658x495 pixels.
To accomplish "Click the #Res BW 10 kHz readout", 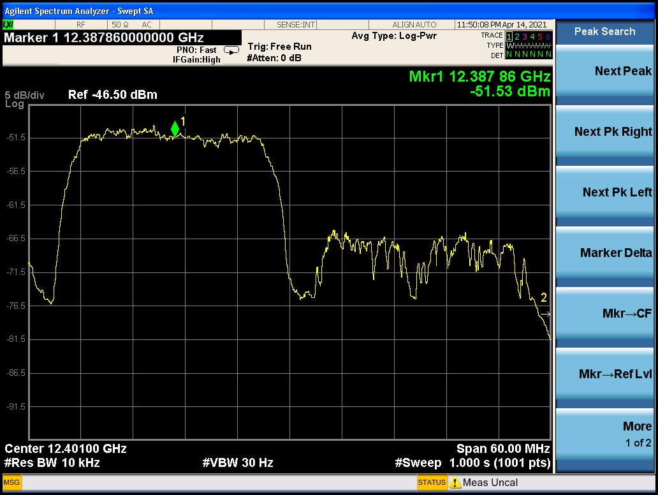I will click(x=52, y=462).
